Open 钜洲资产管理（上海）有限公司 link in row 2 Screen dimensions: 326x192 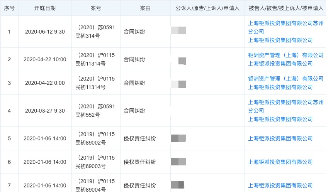(285, 55)
